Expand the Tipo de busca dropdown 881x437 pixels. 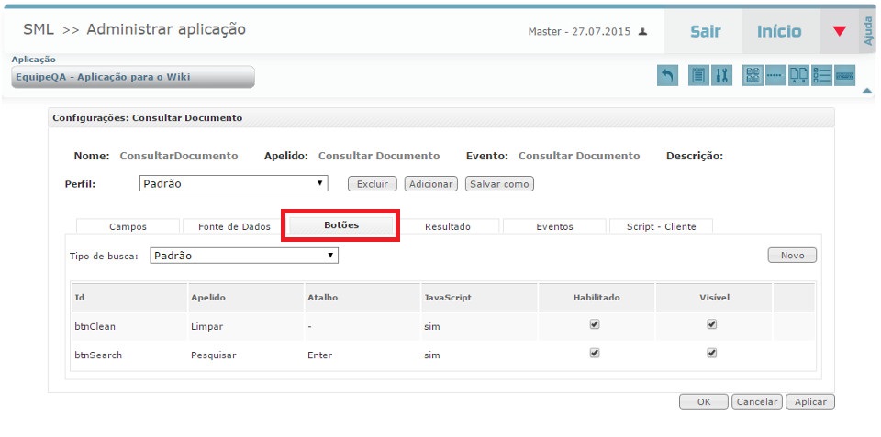(243, 256)
